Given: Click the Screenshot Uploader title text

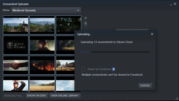Looking at the screenshot, I should pos(16,4).
